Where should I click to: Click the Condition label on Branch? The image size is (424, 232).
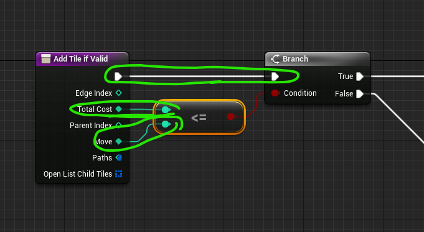tap(300, 93)
